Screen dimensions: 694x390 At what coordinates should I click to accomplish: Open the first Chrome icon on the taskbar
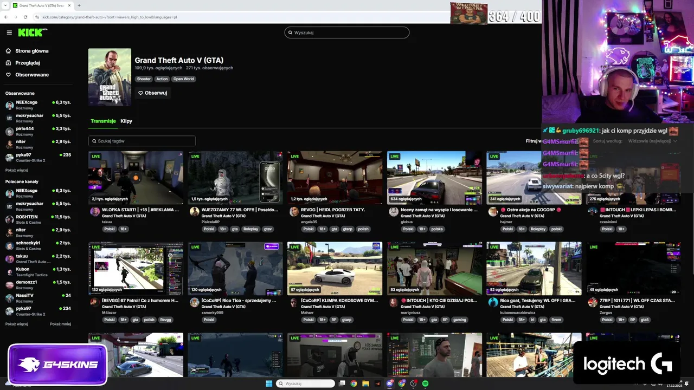pyautogui.click(x=354, y=383)
